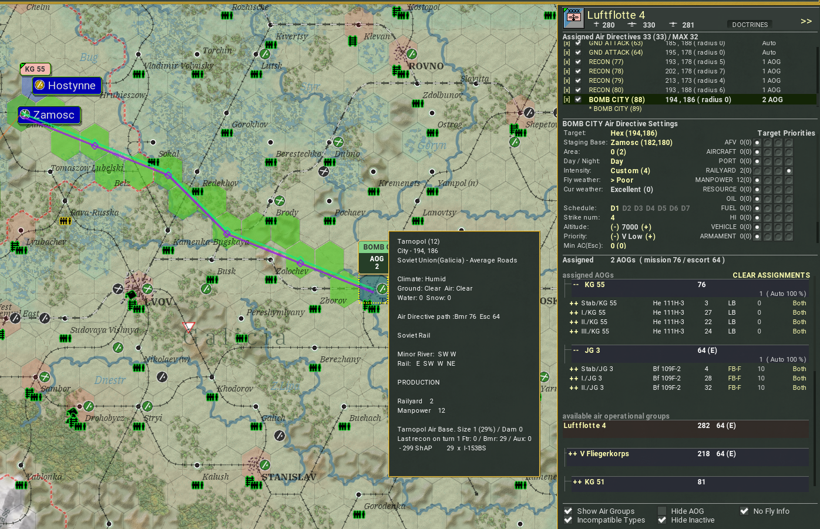
Task: Toggle the Show Air Groups checkbox
Action: 568,511
